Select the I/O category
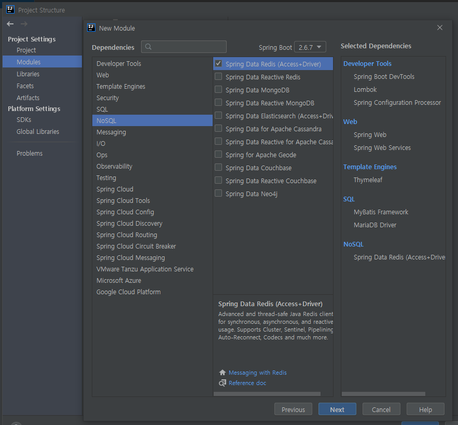 point(152,143)
